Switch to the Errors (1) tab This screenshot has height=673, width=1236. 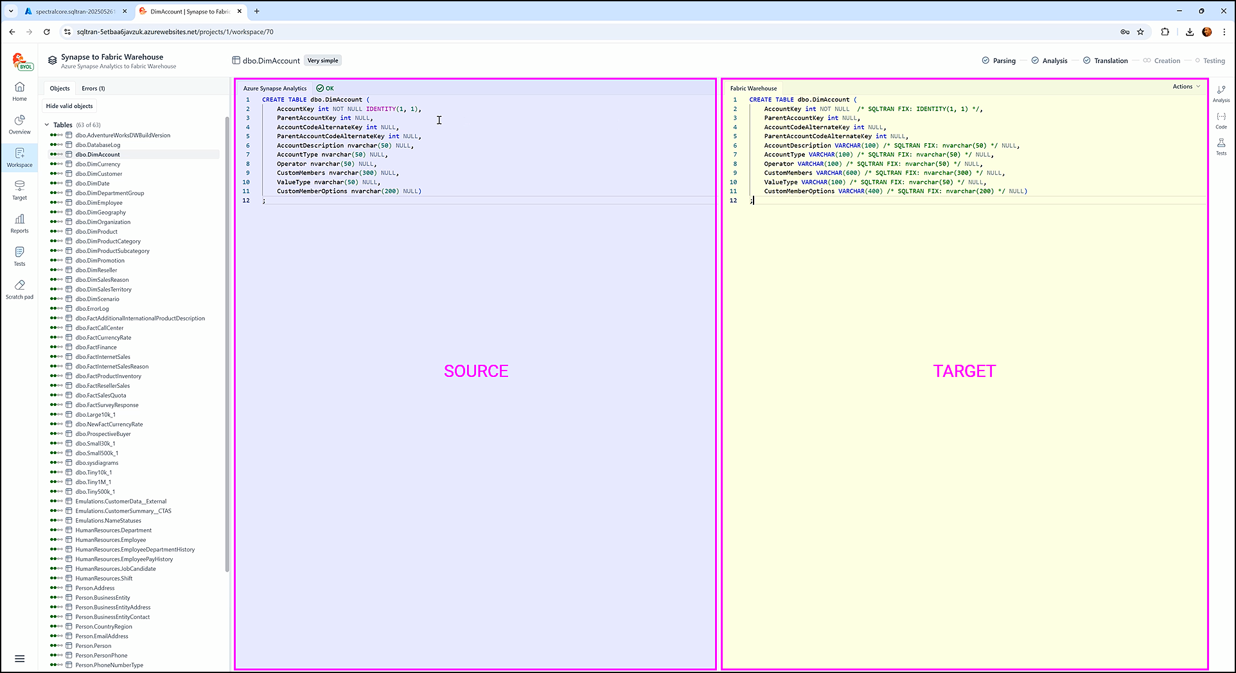coord(93,89)
